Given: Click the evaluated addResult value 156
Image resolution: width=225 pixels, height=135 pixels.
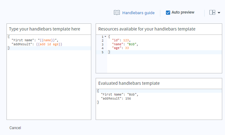Looking at the screenshot, I should (x=128, y=98).
